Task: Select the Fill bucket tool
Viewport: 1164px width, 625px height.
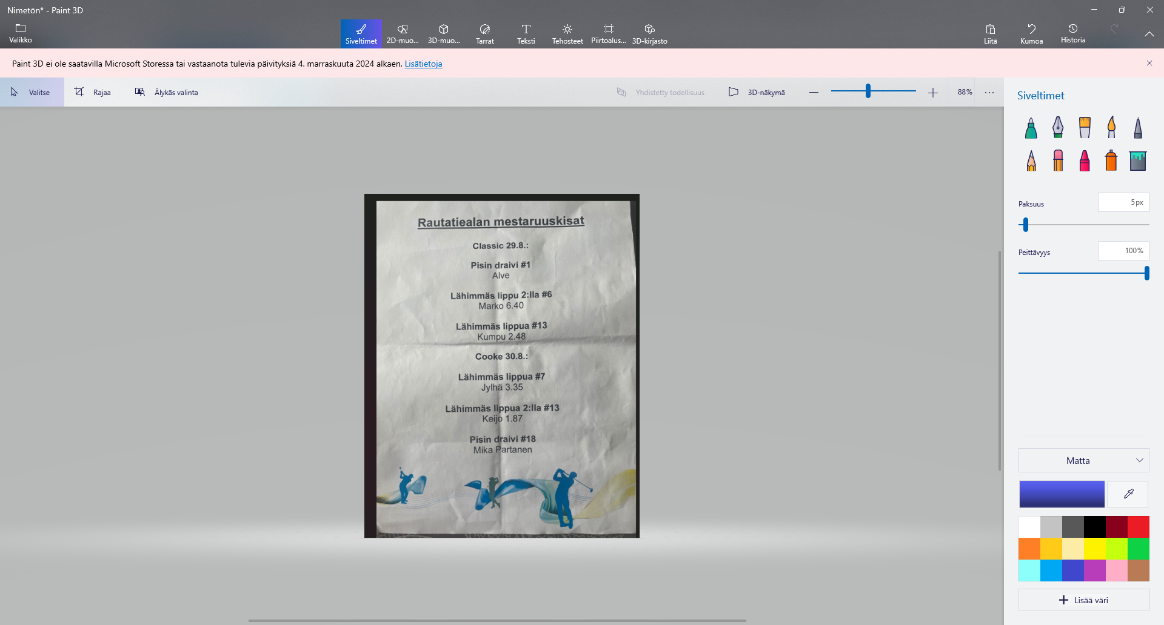Action: tap(1137, 161)
